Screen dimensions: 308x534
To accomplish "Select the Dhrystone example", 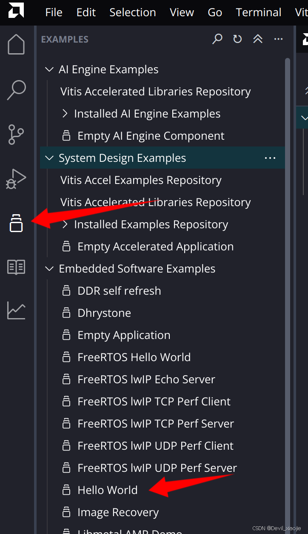I will coord(104,313).
